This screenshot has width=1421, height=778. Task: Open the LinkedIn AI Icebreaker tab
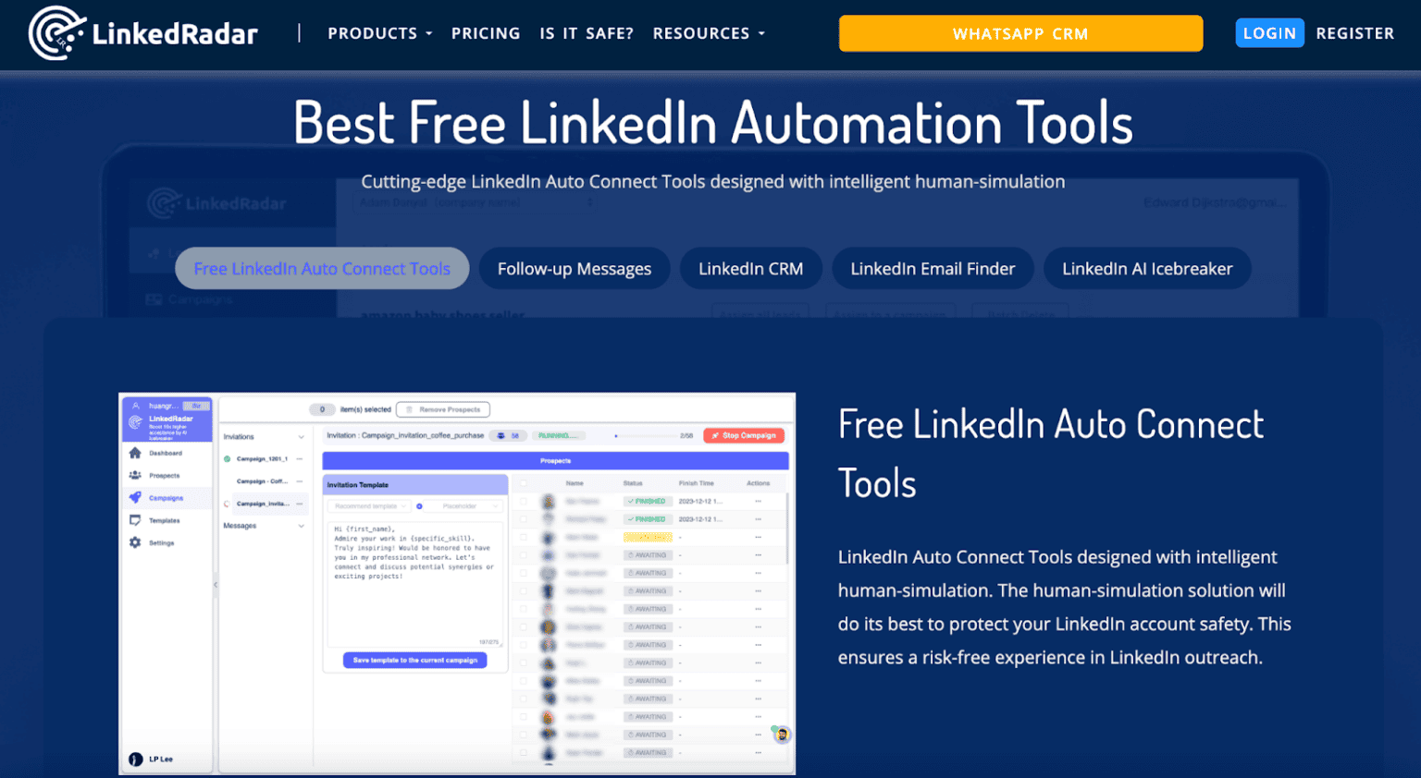pos(1147,269)
